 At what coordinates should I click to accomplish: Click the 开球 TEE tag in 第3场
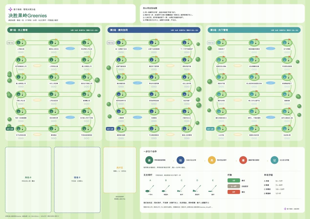click(x=211, y=43)
